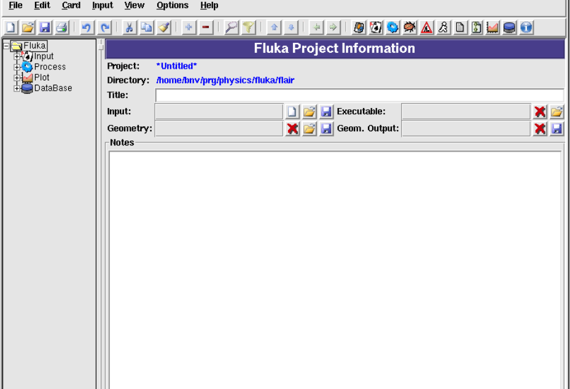Viewport: 570px width, 389px height.
Task: Select DataBase in the project tree
Action: 53,88
